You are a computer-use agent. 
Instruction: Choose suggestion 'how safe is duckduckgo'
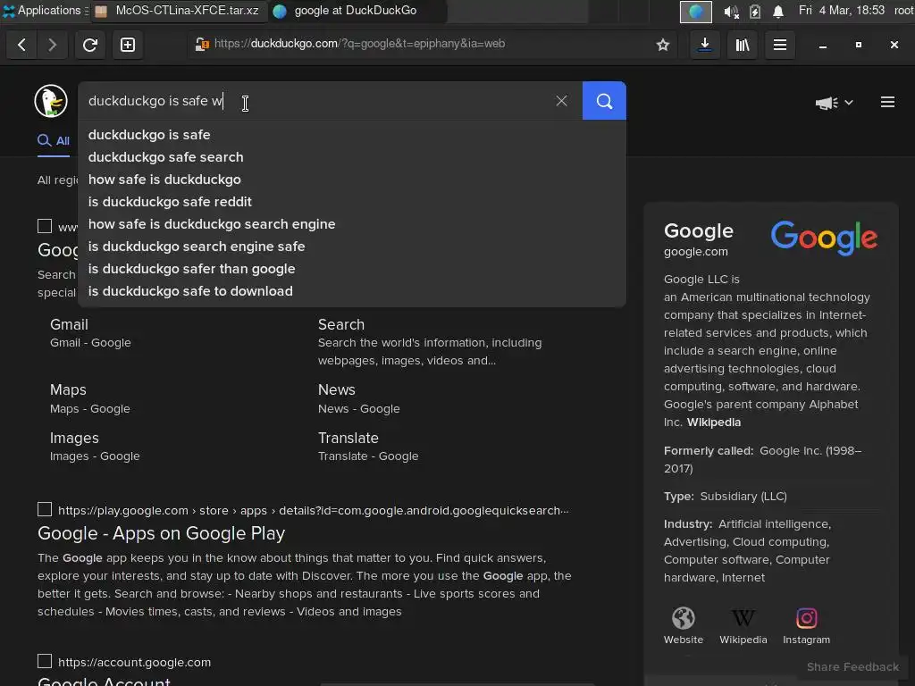(352, 180)
